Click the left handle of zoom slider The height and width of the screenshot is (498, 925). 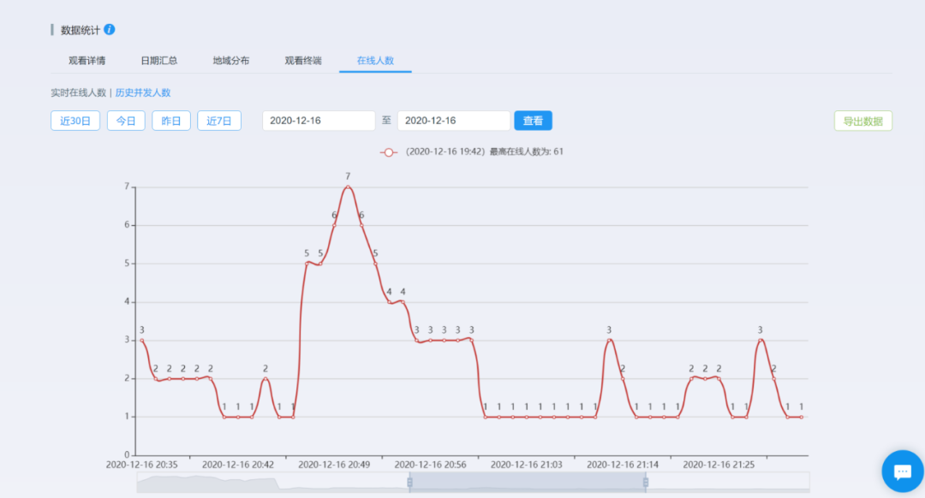click(409, 483)
